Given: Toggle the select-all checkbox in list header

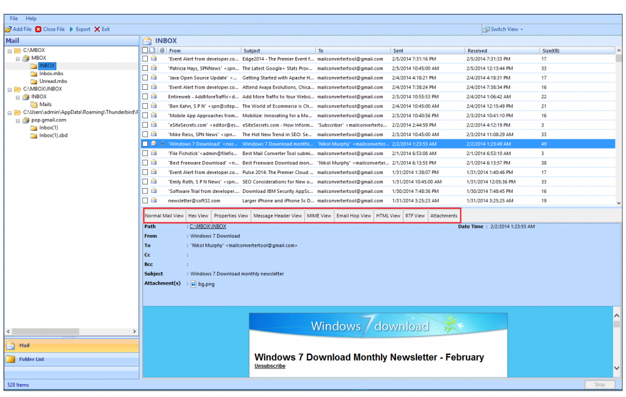Looking at the screenshot, I should 145,51.
